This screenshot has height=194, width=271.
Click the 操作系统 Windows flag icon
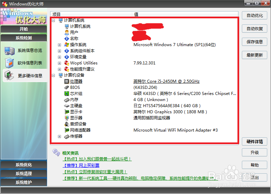(67, 45)
